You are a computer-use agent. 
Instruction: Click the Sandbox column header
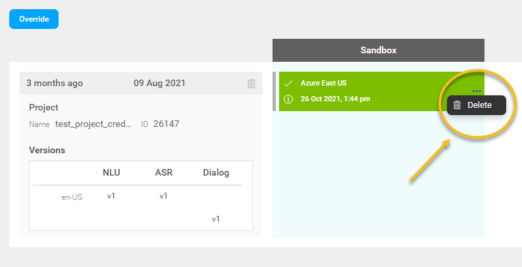point(378,50)
